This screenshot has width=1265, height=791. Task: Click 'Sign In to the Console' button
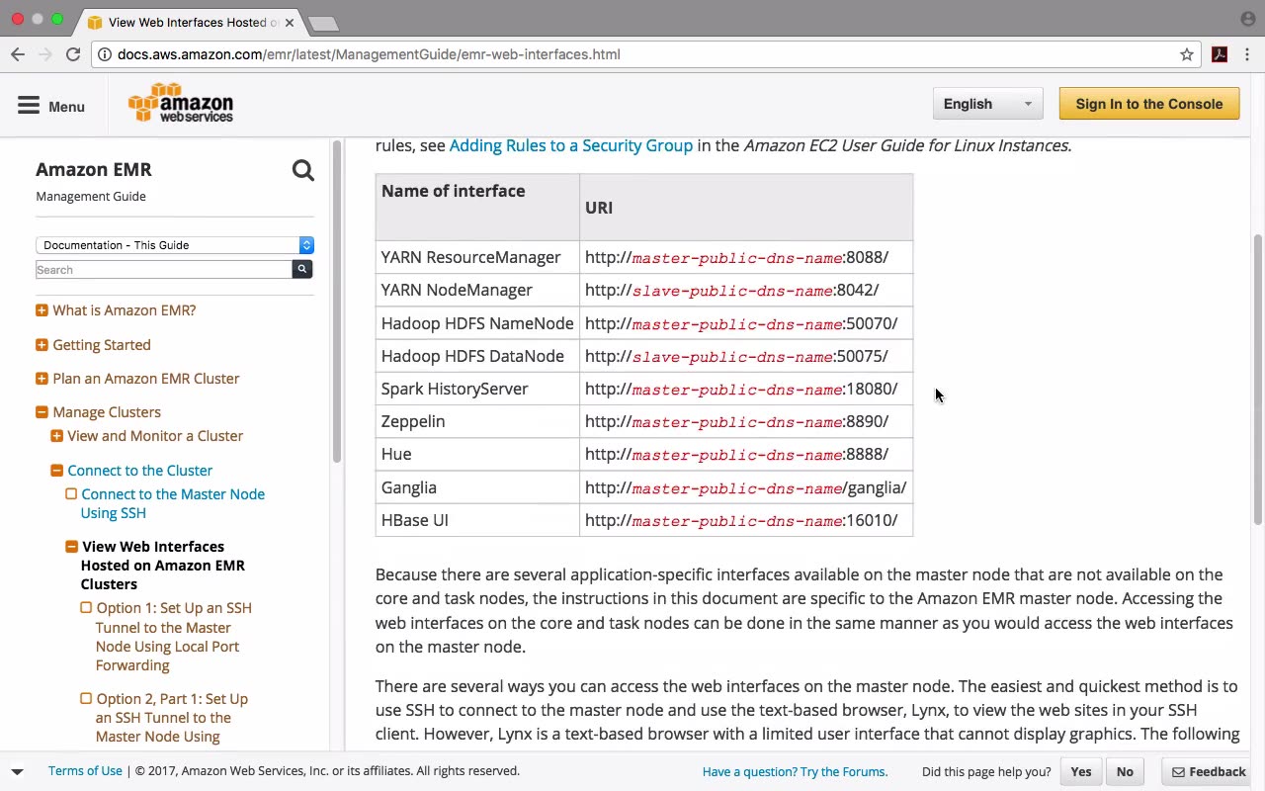tap(1148, 104)
